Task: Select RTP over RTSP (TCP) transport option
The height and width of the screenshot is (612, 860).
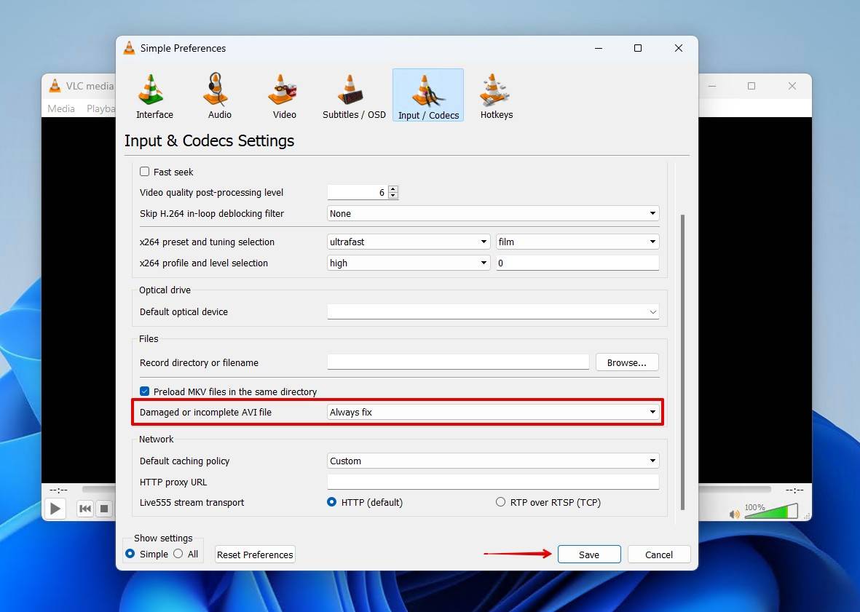Action: click(500, 502)
